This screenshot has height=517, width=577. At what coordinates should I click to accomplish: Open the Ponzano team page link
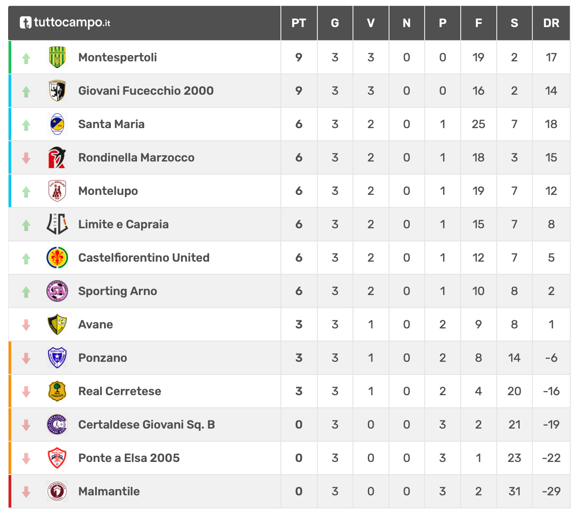[103, 358]
